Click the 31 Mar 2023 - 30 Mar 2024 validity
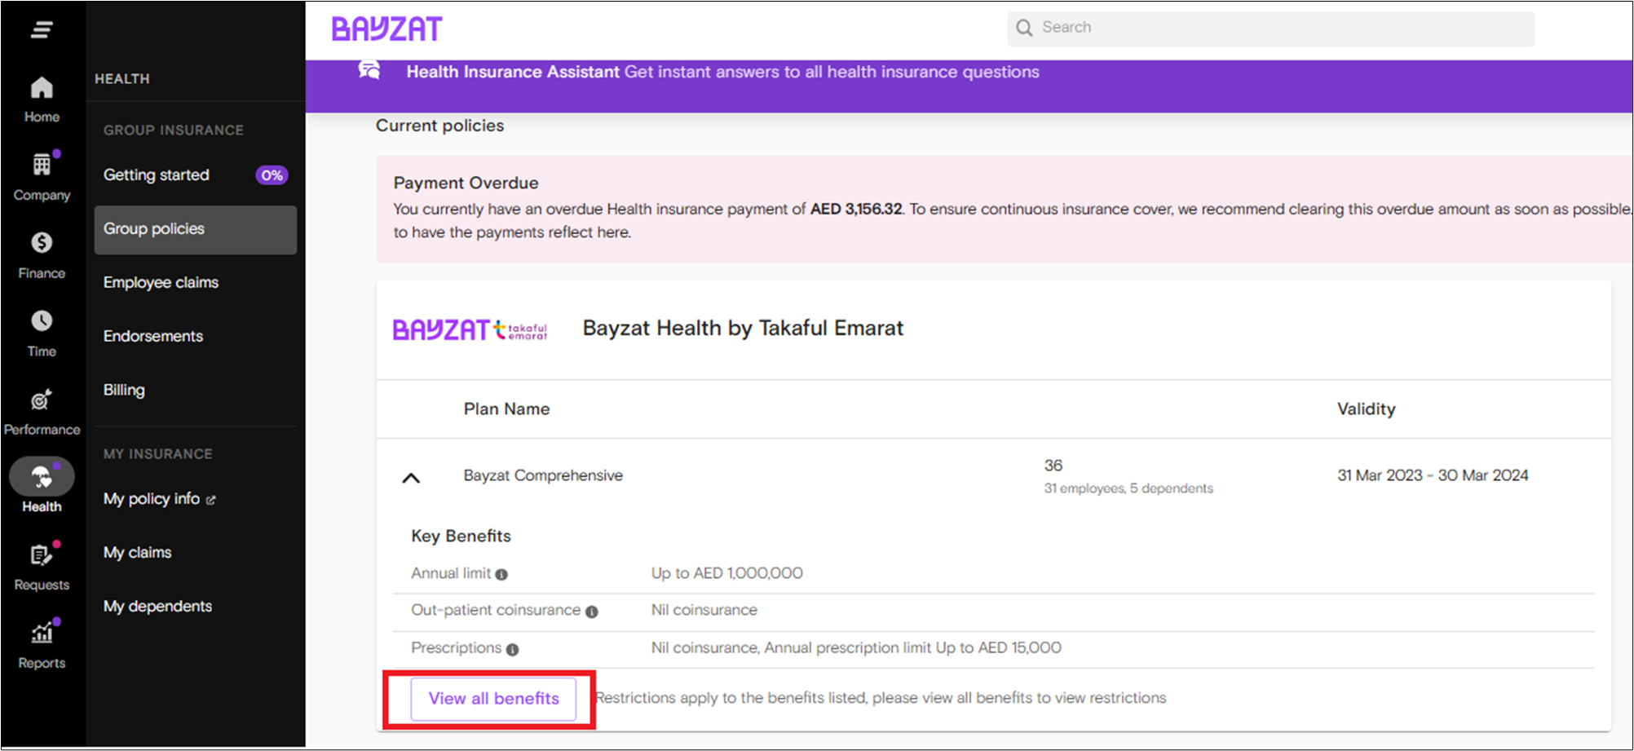 tap(1433, 475)
